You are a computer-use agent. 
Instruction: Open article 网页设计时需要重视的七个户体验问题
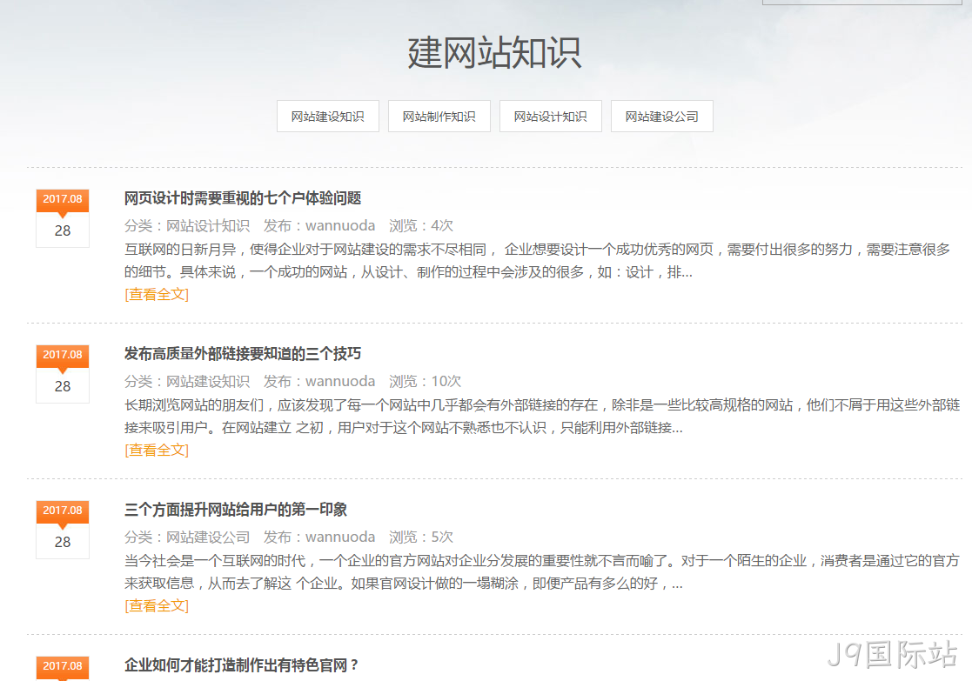[243, 198]
